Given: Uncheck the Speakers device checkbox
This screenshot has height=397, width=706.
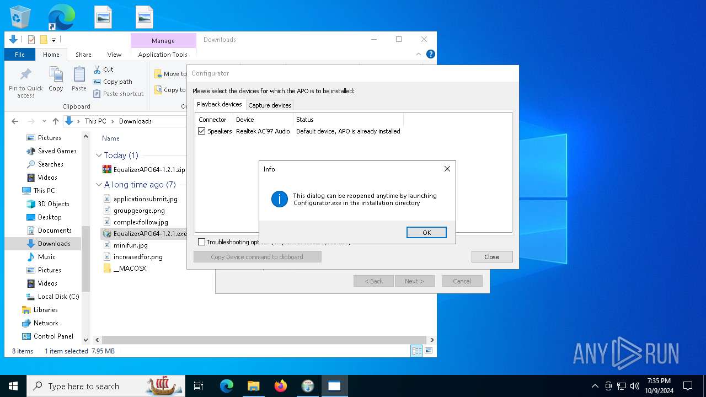Looking at the screenshot, I should [x=201, y=131].
